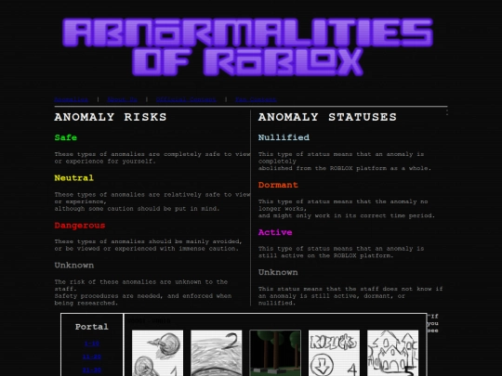Open anomaly thumbnail numbered 2
The width and height of the screenshot is (502, 376).
click(217, 353)
